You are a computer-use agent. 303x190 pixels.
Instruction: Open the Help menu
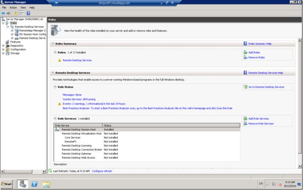point(32,7)
